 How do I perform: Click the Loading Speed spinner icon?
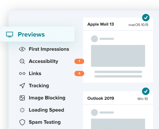(x=22, y=110)
